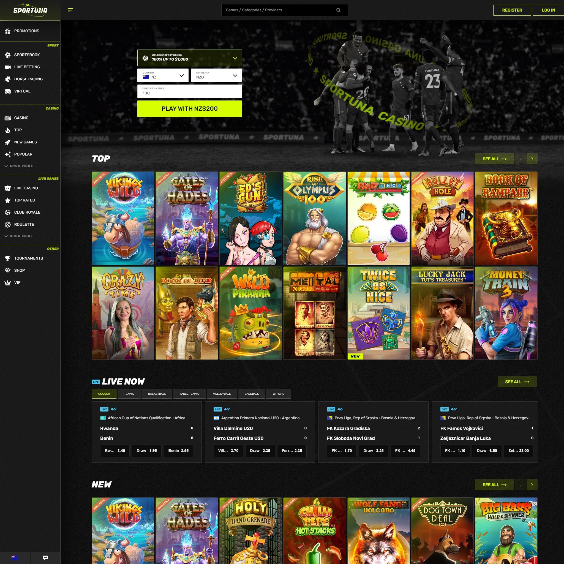Click Play With NZ$200 button

189,109
